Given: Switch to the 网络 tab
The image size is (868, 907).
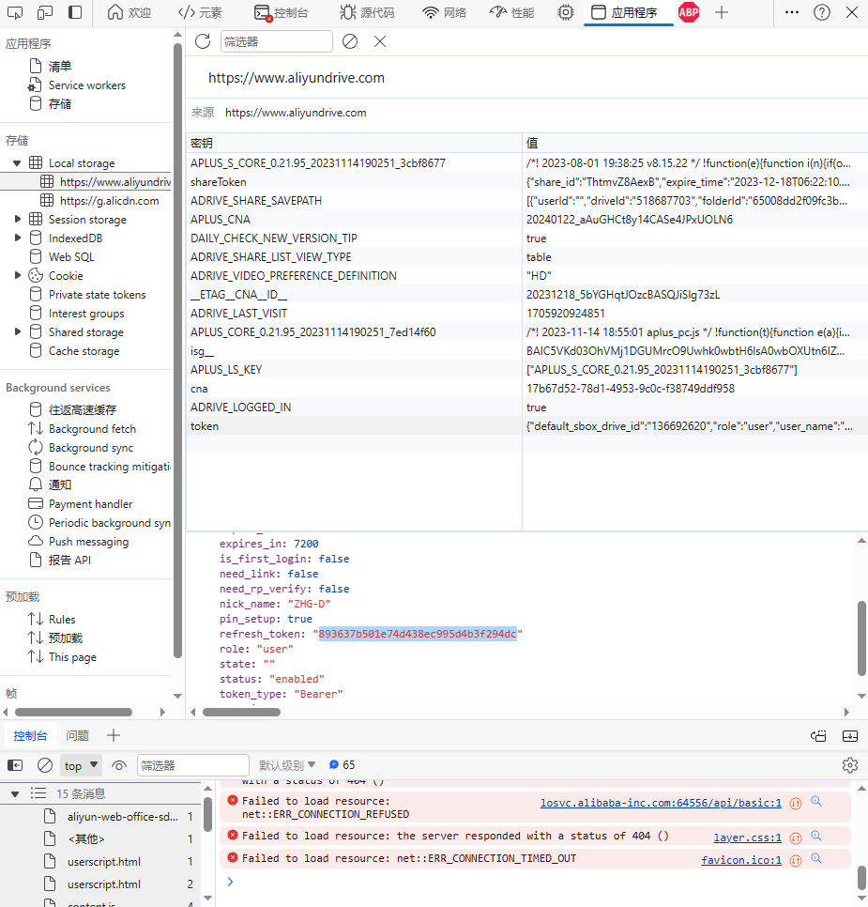Looking at the screenshot, I should click(x=444, y=13).
